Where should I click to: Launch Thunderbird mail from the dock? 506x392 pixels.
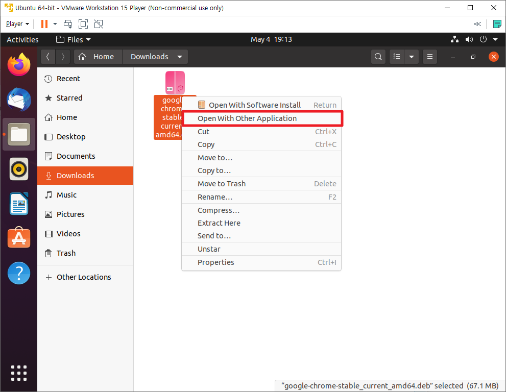click(19, 100)
